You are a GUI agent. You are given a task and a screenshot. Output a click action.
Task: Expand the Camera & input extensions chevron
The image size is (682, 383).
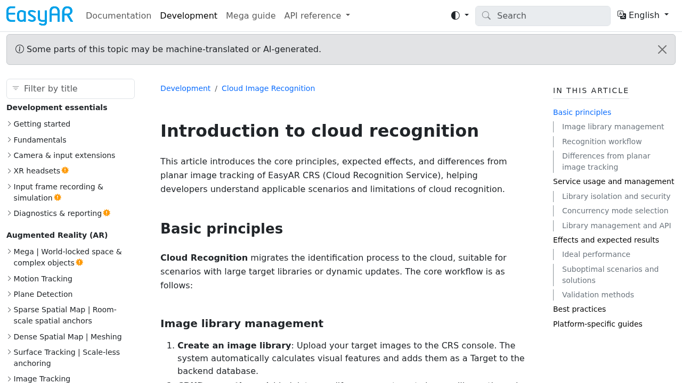tap(9, 155)
